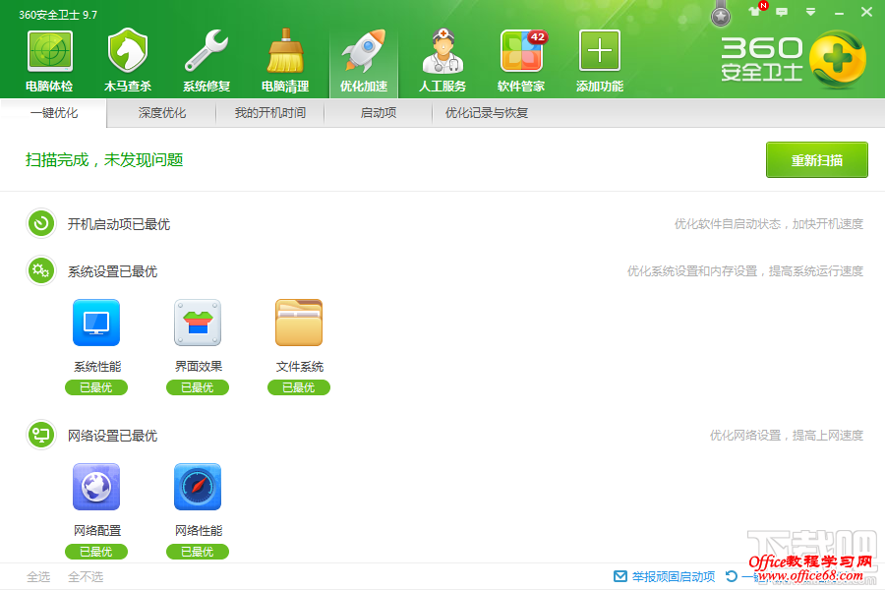Click 全选 select all link
Viewport: 885px width, 590px height.
(x=38, y=576)
